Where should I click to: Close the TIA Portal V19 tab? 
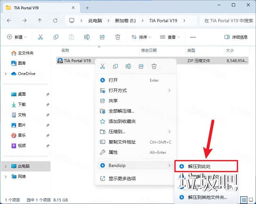[x=73, y=8]
